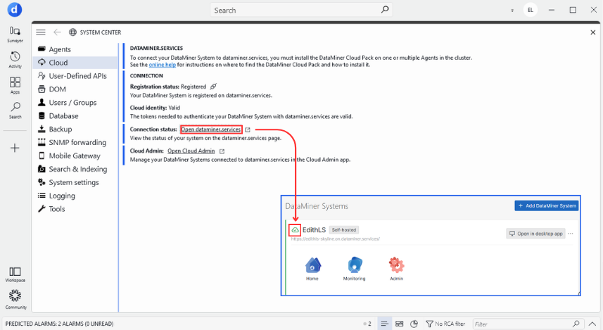
Task: Open the Apps sidebar panel
Action: pos(15,85)
